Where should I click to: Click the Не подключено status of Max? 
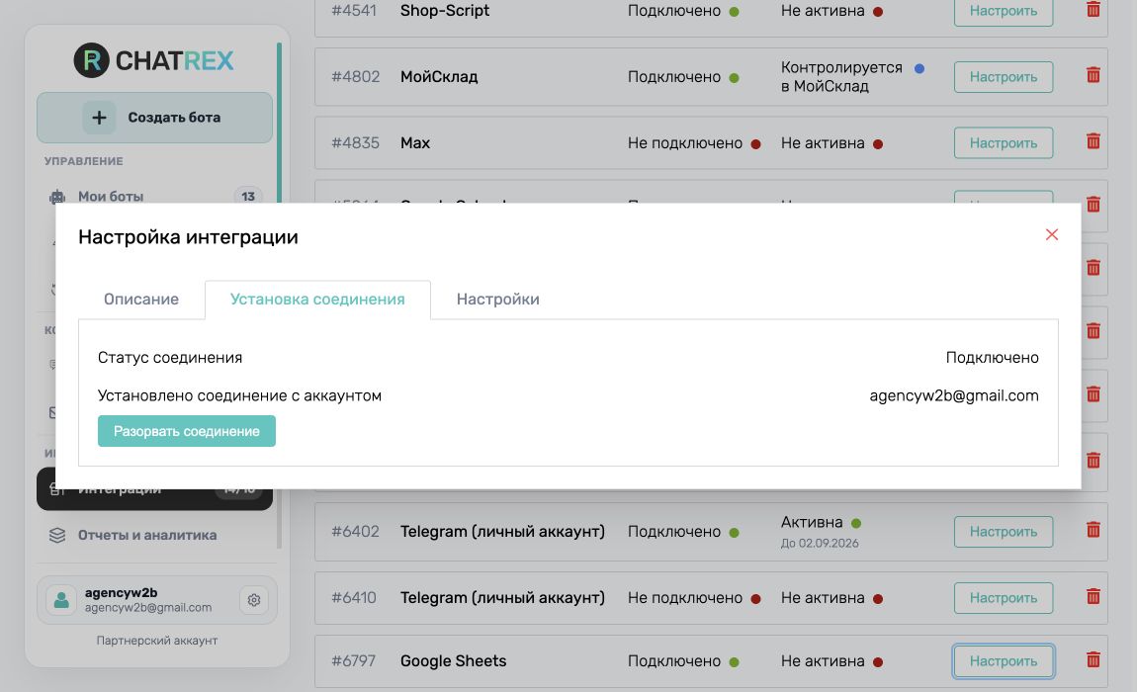(684, 143)
